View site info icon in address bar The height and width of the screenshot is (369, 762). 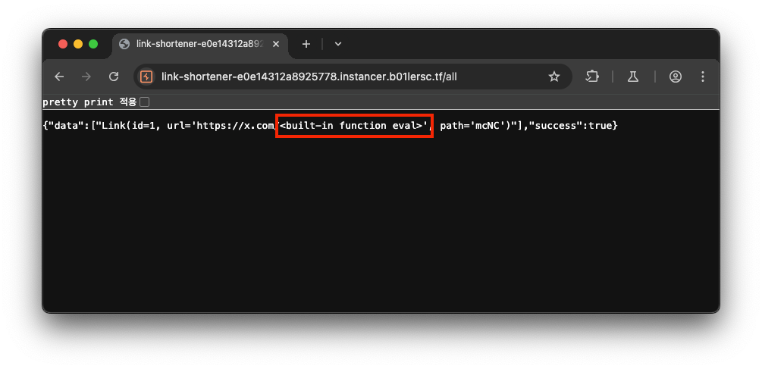[x=146, y=77]
